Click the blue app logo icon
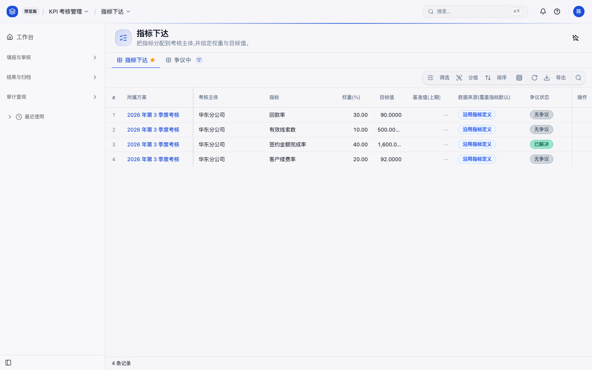Viewport: 592px width, 370px height. [x=12, y=12]
